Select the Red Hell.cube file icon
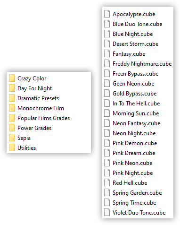The height and width of the screenshot is (225, 180). click(x=107, y=183)
